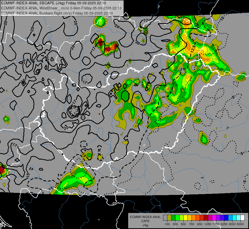Click the WindShear 0-6km title line

pyautogui.click(x=61, y=8)
